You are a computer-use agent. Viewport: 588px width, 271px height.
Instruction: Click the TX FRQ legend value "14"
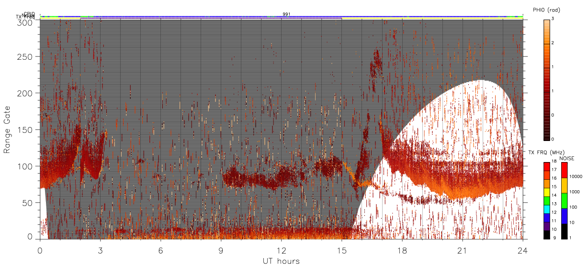click(x=554, y=195)
